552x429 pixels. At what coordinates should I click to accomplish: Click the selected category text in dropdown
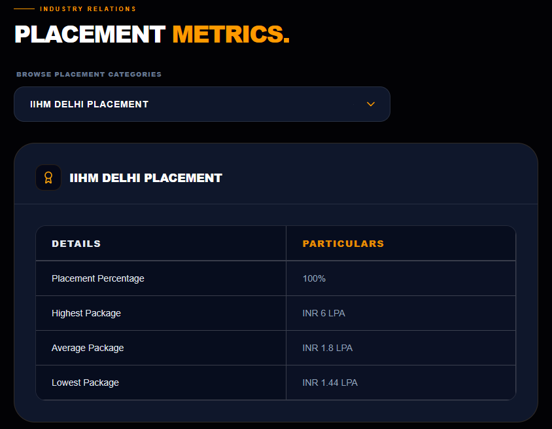click(90, 104)
